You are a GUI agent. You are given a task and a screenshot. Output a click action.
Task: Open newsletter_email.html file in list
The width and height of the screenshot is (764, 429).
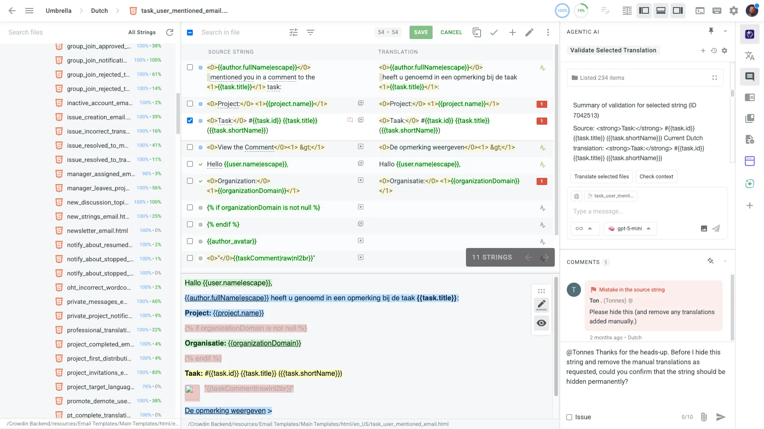(x=97, y=231)
